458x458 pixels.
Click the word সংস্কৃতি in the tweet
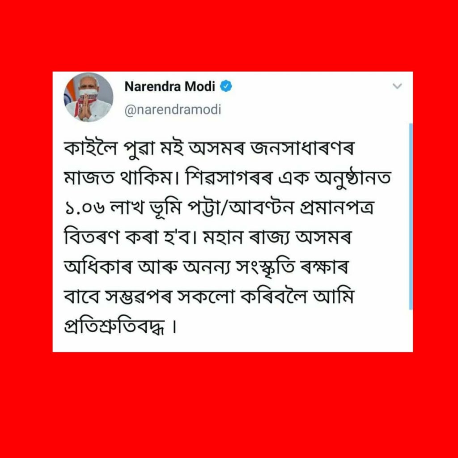coord(265,267)
